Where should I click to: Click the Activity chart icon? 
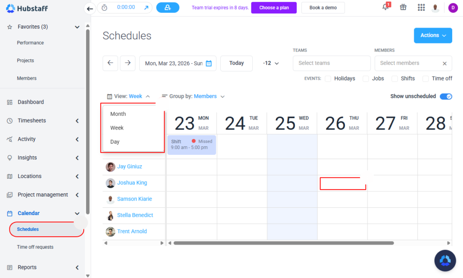click(x=10, y=139)
